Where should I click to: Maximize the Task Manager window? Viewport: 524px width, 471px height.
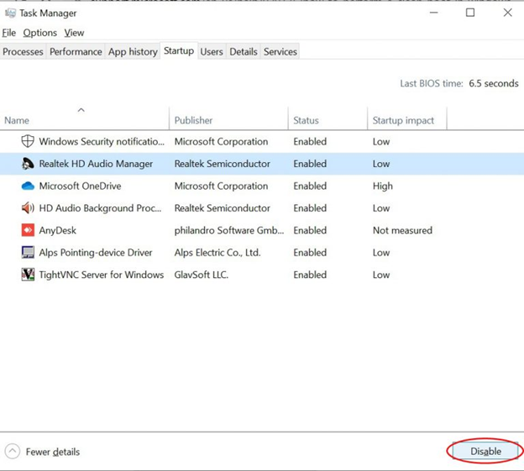tap(470, 13)
